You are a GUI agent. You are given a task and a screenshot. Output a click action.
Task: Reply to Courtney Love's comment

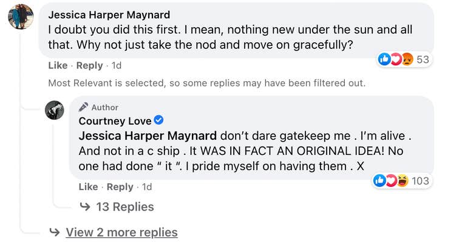(x=120, y=186)
